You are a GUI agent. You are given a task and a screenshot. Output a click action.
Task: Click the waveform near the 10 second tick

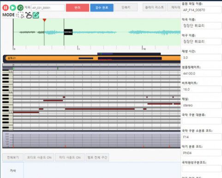(143, 32)
